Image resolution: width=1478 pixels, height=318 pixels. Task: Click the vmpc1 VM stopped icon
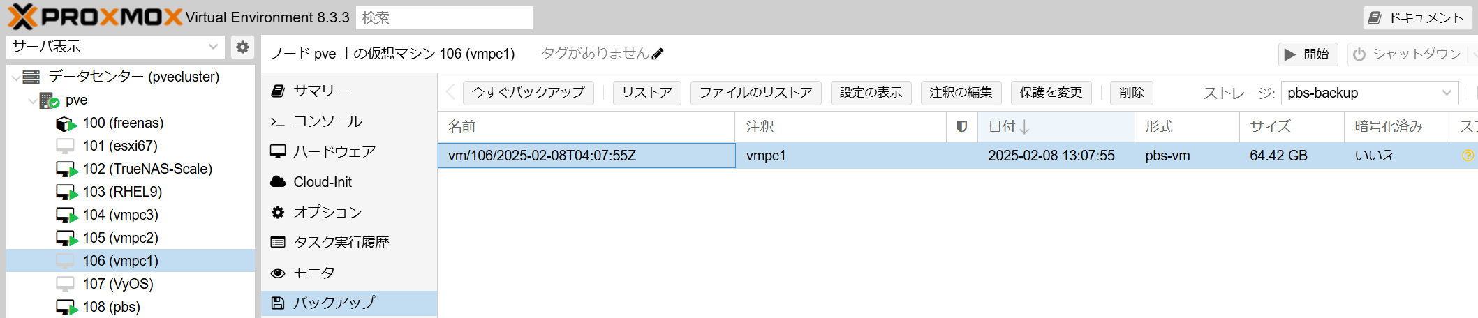(65, 262)
